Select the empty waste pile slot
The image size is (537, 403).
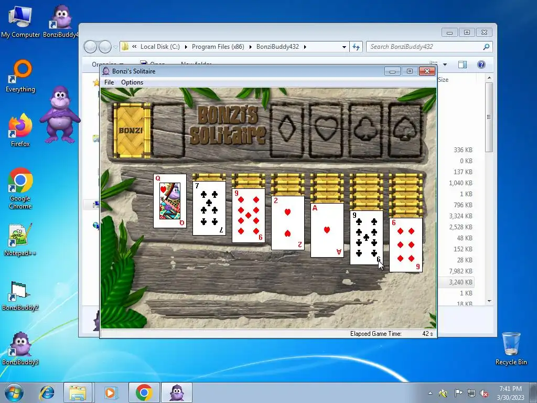coord(168,131)
